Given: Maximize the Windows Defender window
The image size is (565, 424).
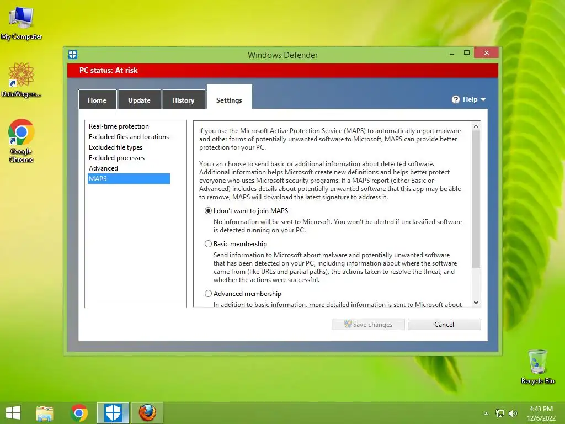Looking at the screenshot, I should tap(467, 52).
